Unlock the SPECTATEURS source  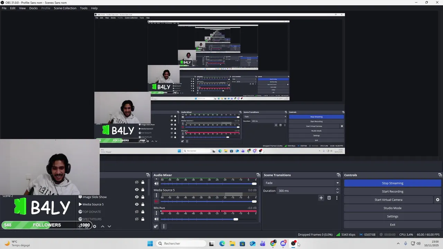tap(143, 219)
